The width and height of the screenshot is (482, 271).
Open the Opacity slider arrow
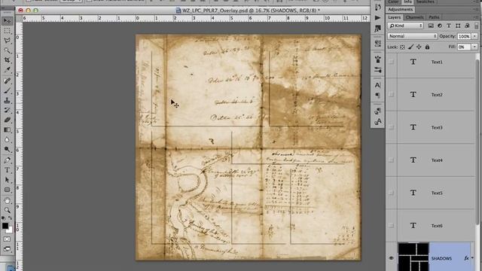(474, 36)
